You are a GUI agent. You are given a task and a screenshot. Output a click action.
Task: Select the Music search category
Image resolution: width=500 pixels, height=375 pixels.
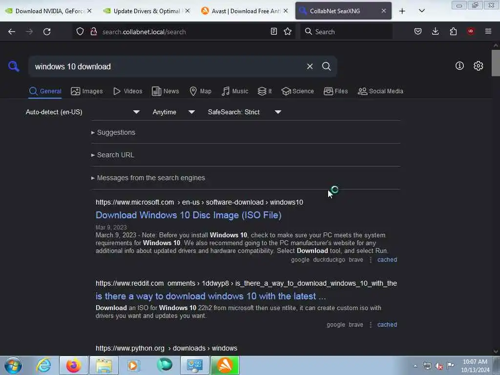click(235, 91)
